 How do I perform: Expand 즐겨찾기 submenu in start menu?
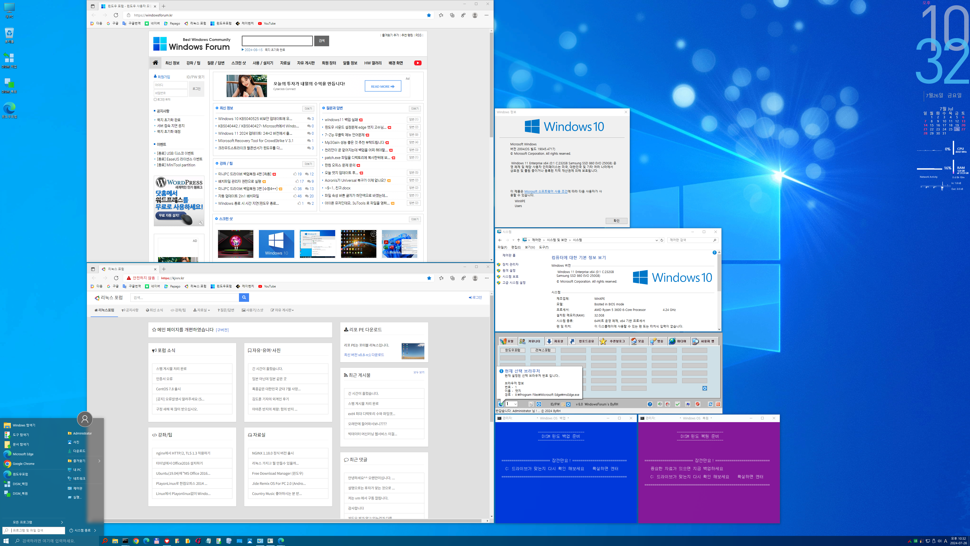[99, 461]
